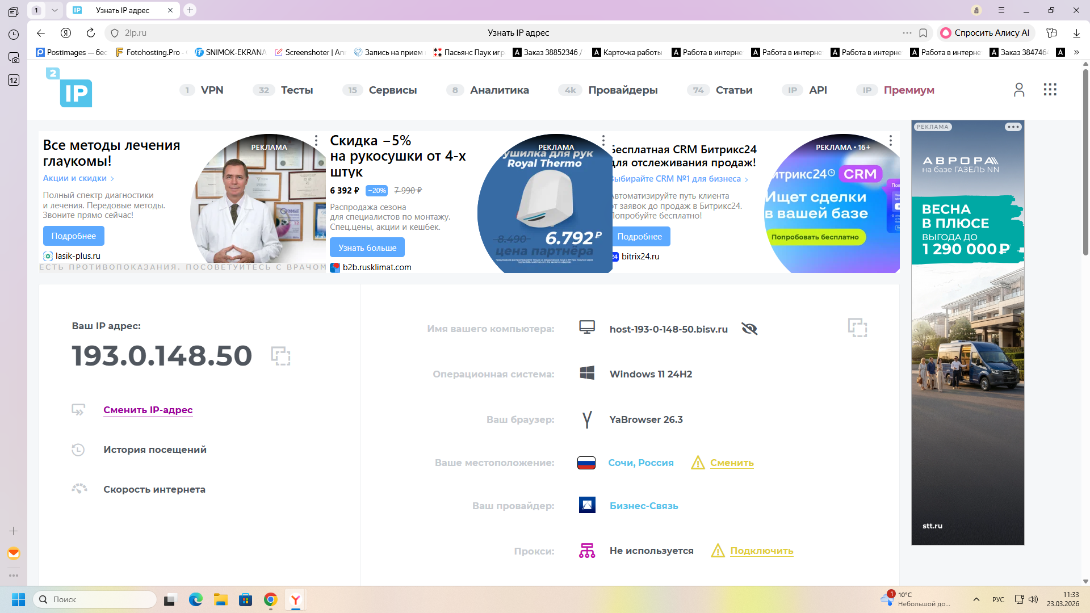Open the Провайдеры navigation item
Screen dimensions: 1090x613
(x=623, y=90)
